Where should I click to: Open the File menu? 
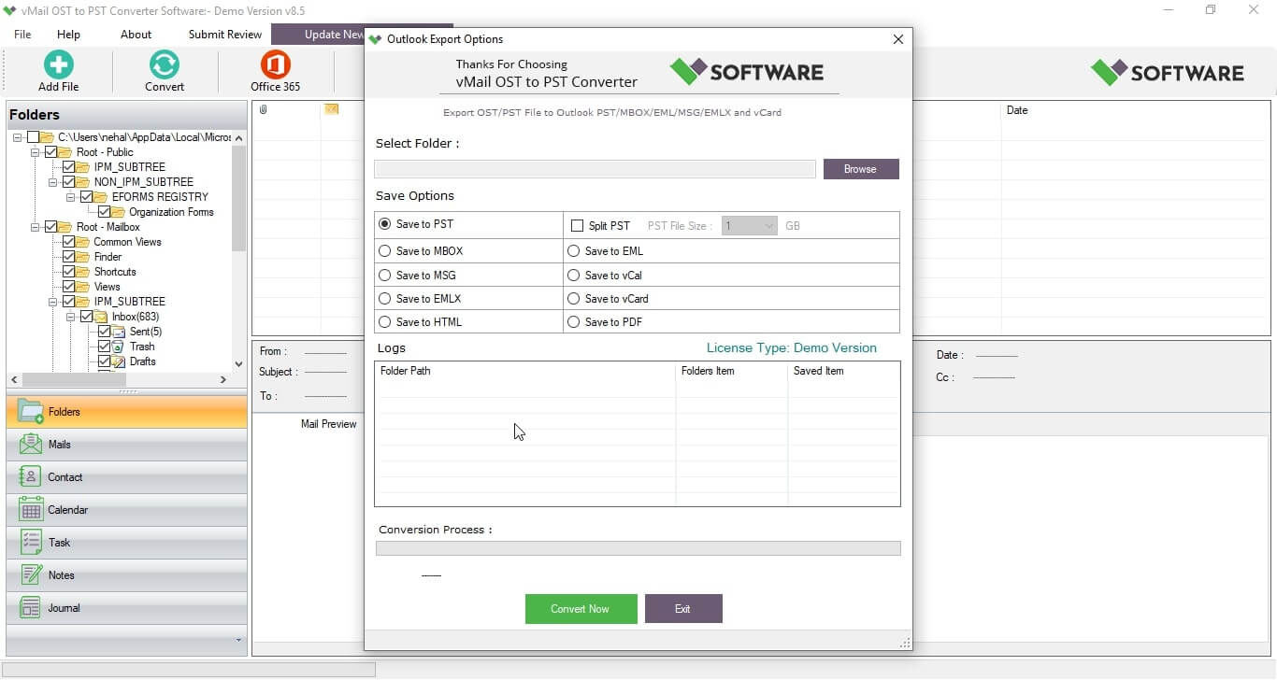pos(22,35)
